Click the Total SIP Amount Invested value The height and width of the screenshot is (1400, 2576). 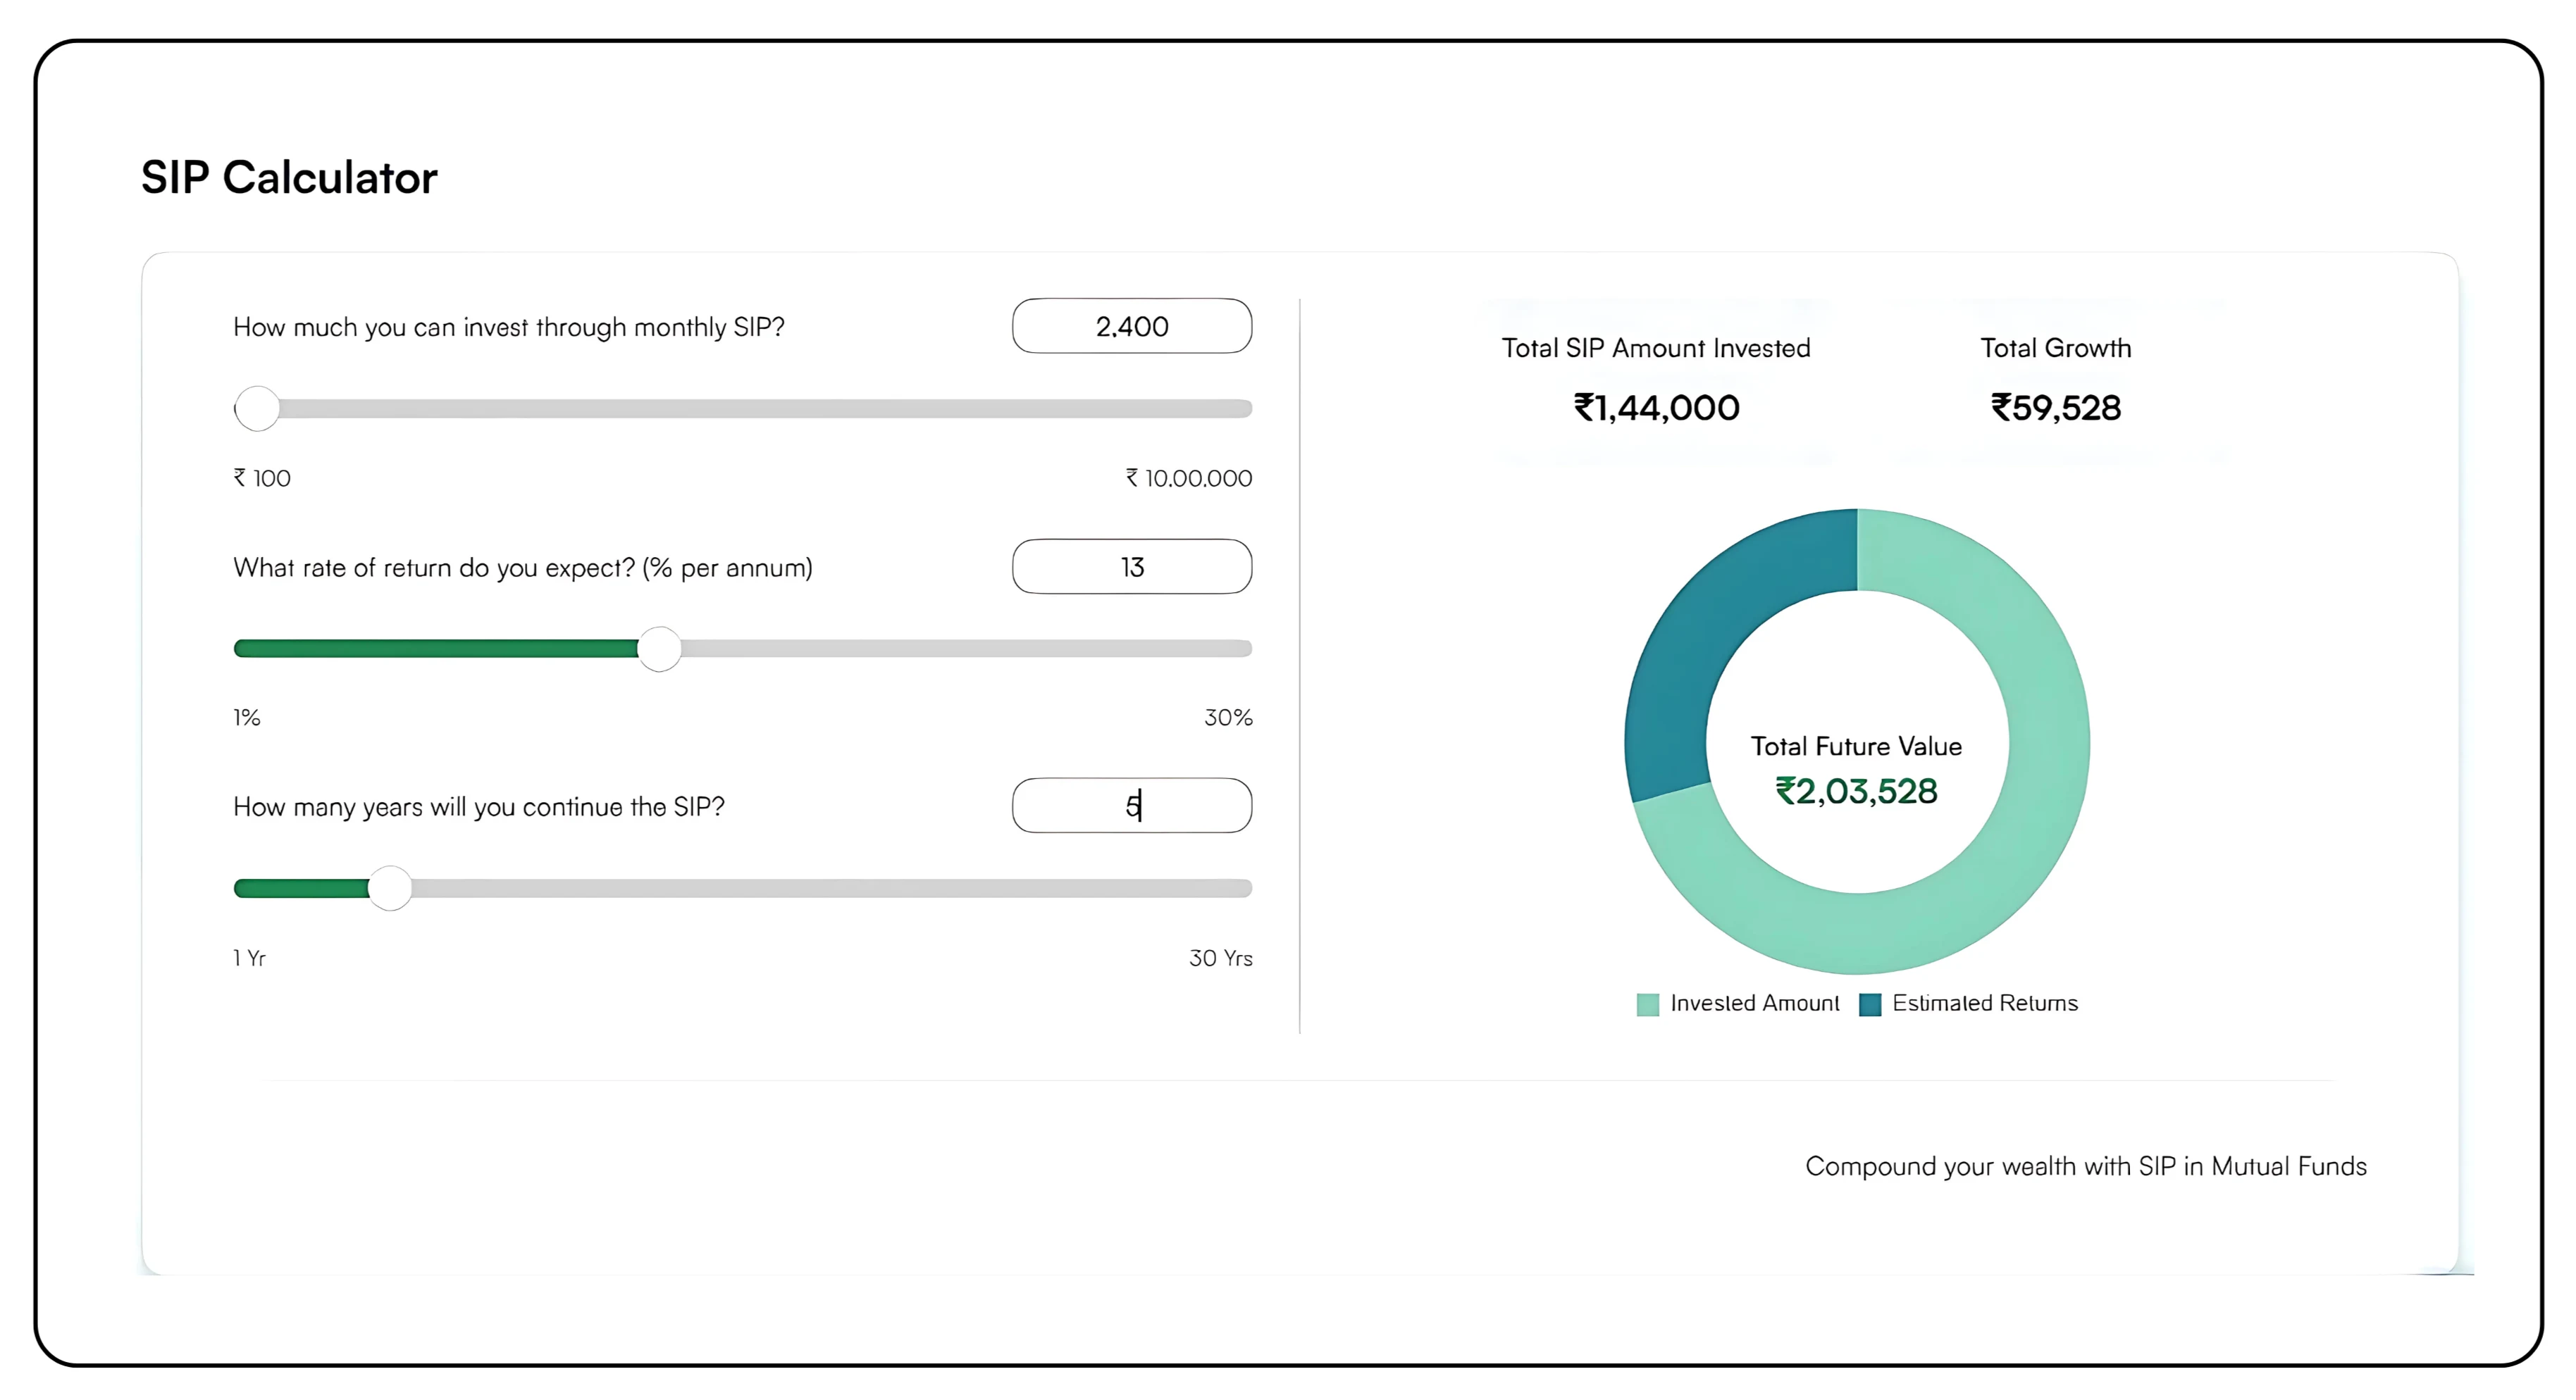[x=1656, y=408]
